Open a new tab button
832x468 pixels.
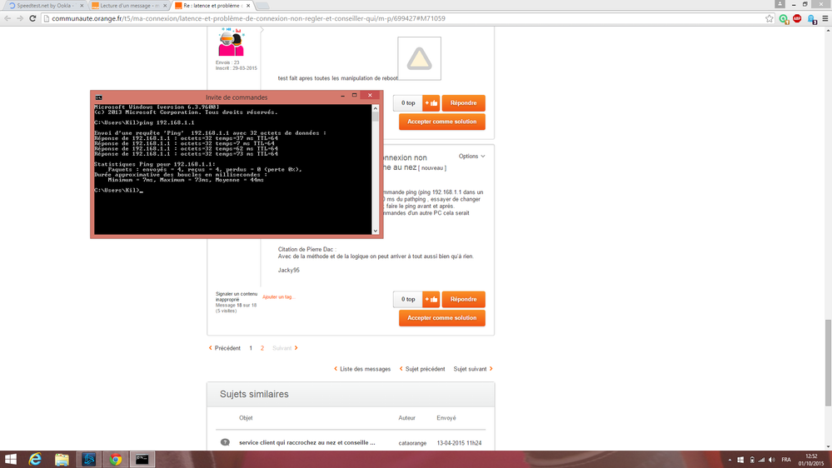point(262,6)
